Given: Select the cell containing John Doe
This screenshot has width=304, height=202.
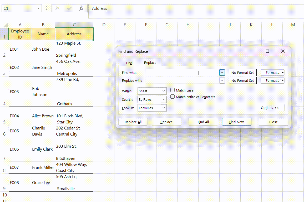Looking at the screenshot, I should 43,49.
